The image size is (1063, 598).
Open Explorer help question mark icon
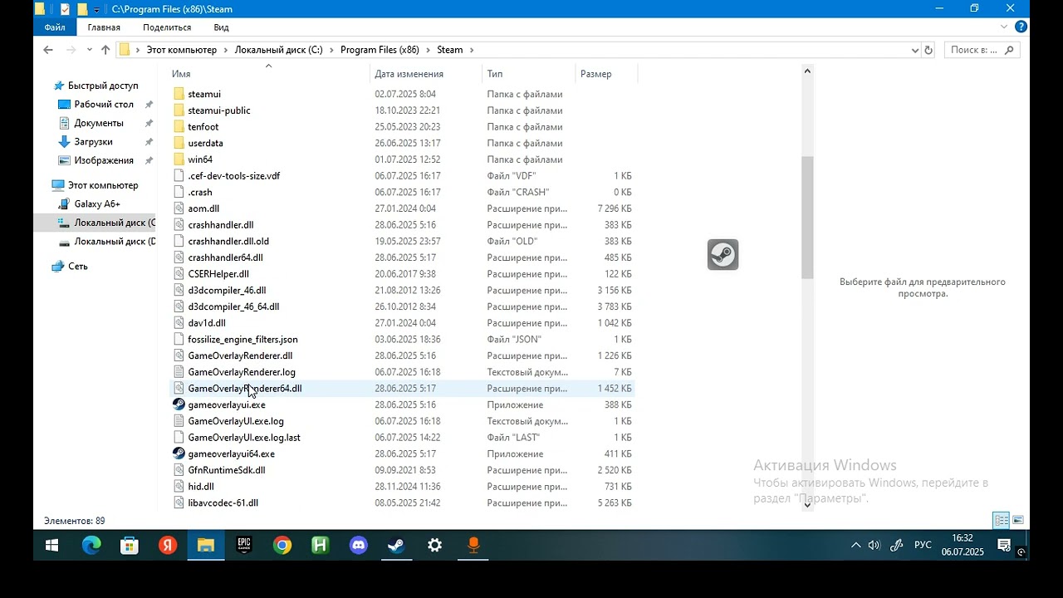(x=1021, y=27)
